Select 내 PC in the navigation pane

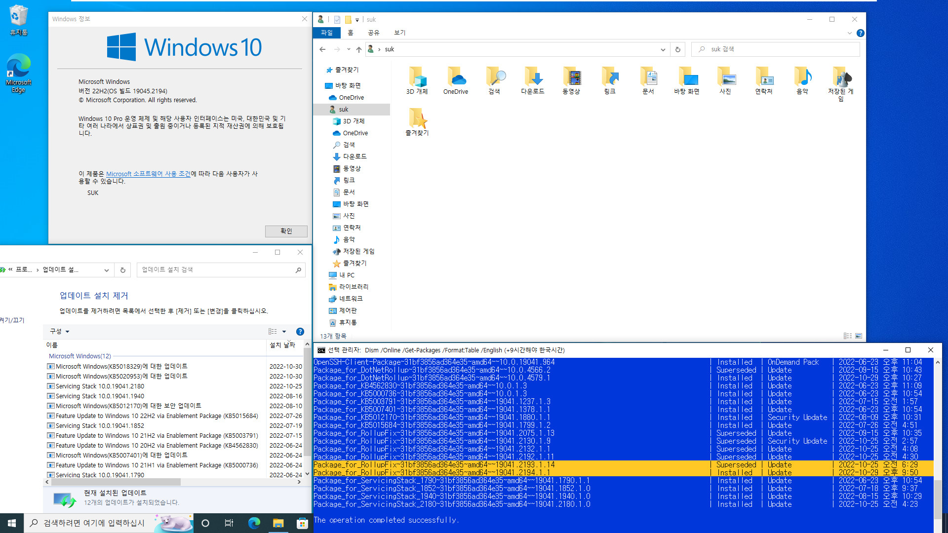click(x=342, y=275)
